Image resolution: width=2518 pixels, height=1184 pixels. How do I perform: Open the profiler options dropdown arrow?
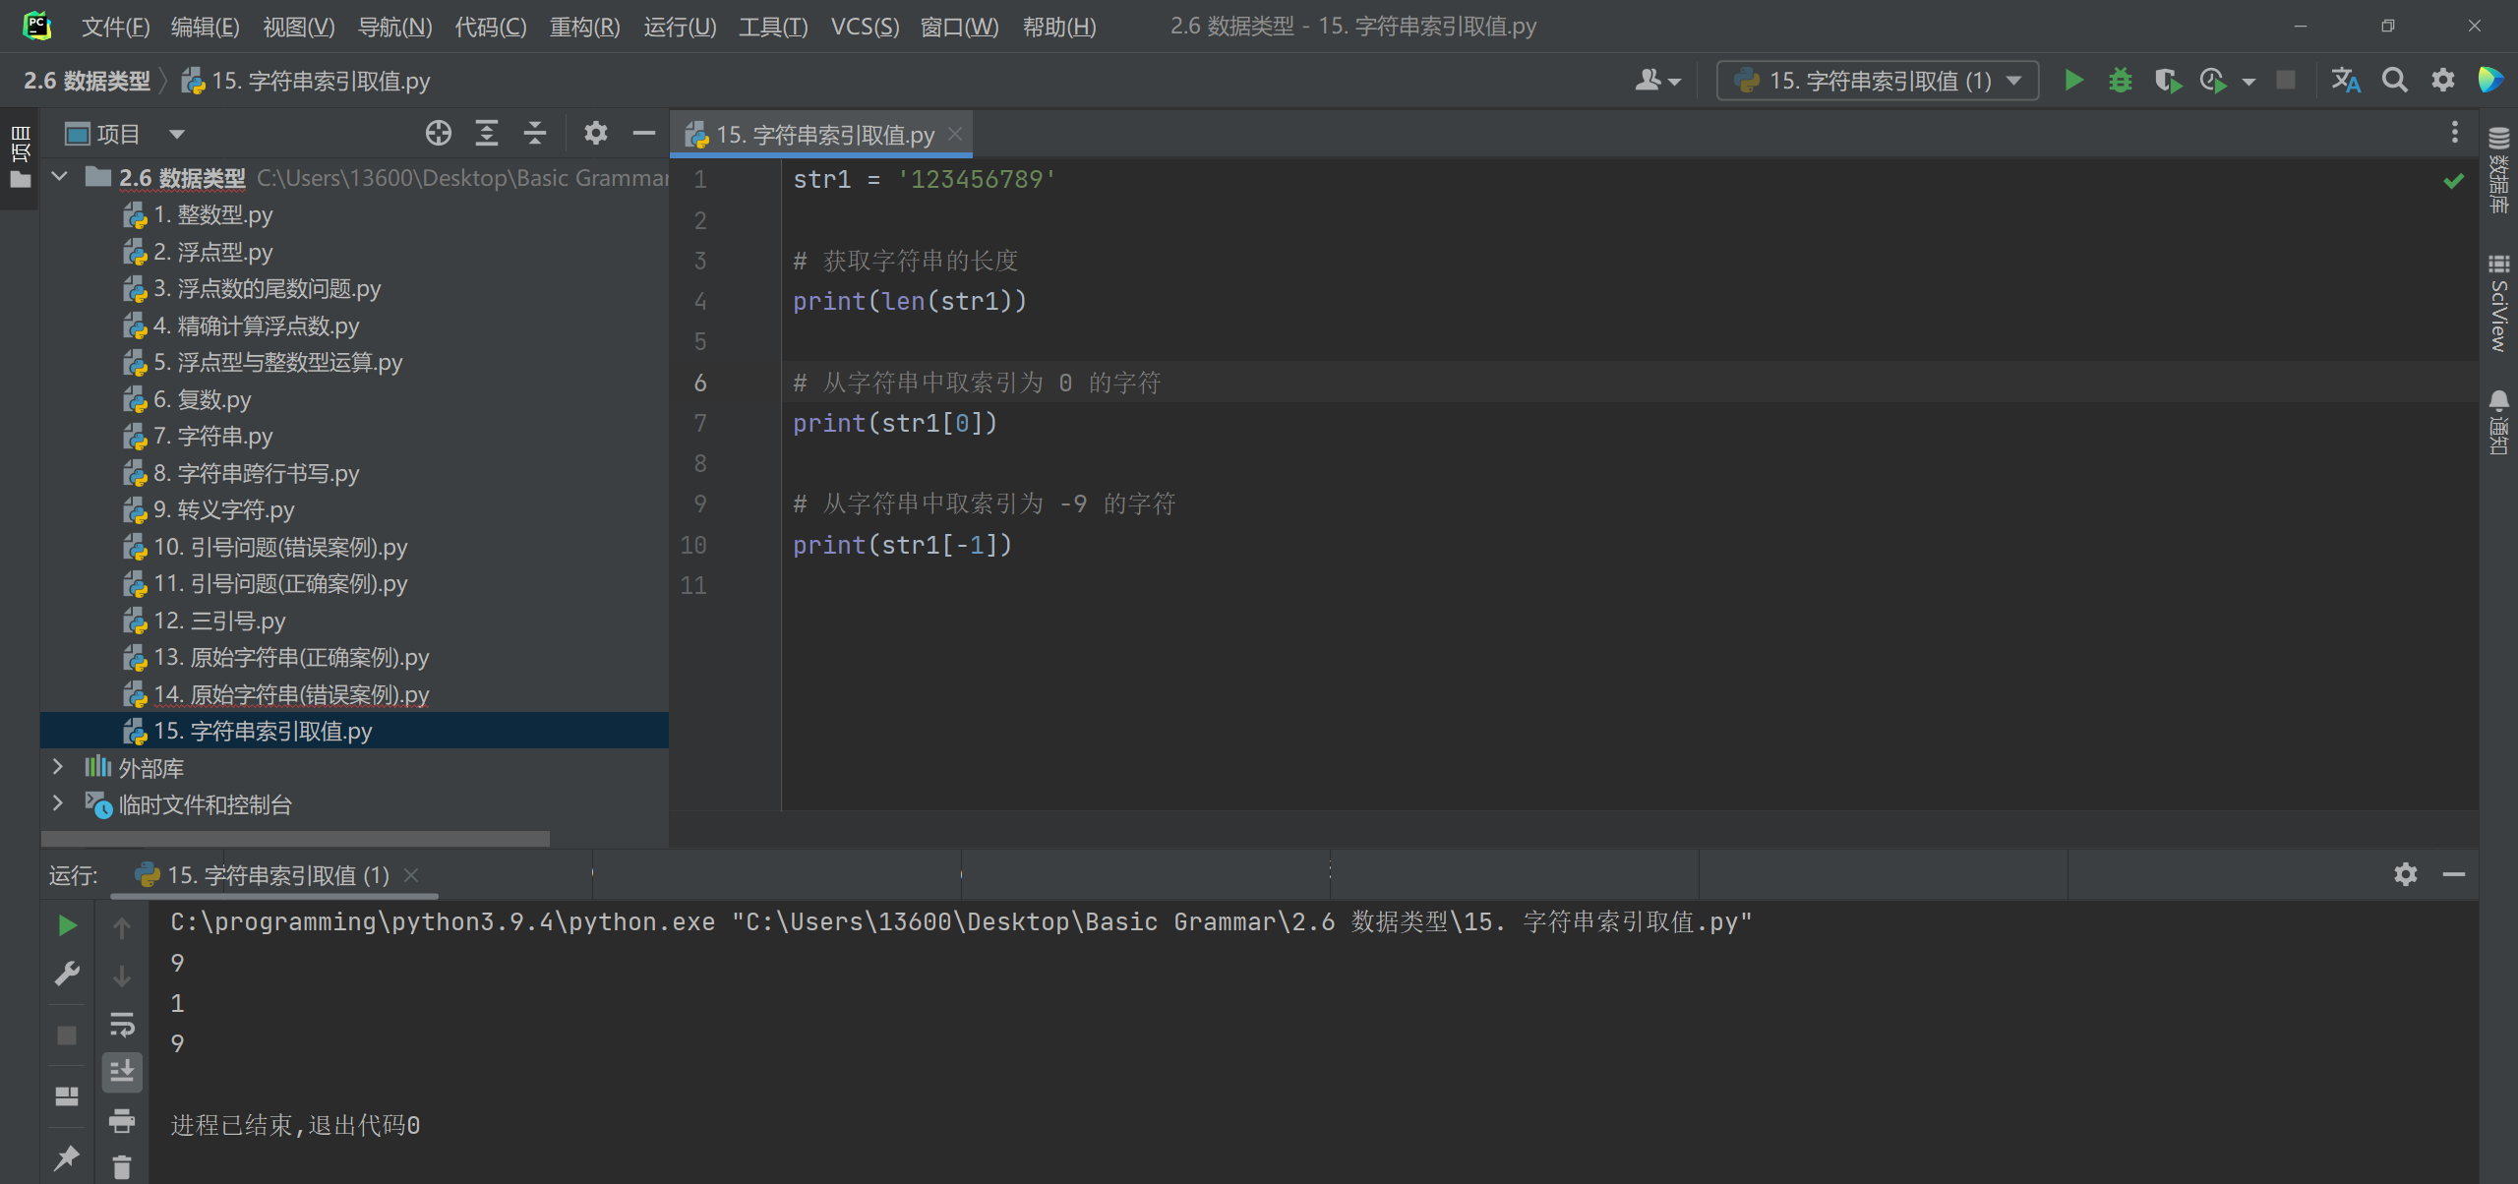2248,82
